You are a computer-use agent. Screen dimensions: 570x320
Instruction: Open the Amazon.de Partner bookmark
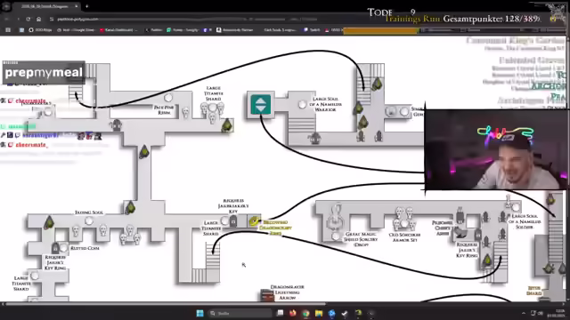pos(234,30)
